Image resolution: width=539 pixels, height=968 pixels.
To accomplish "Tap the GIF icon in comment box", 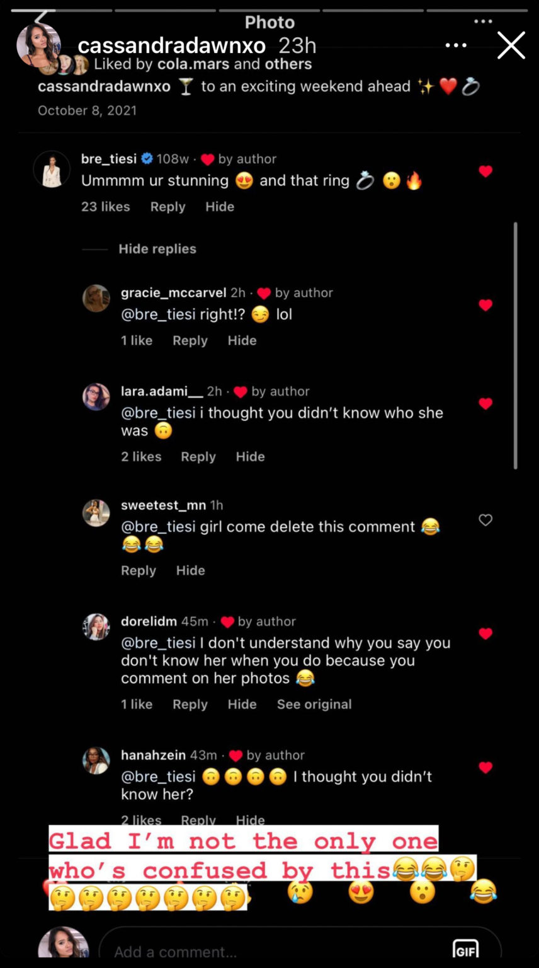I will [x=465, y=948].
